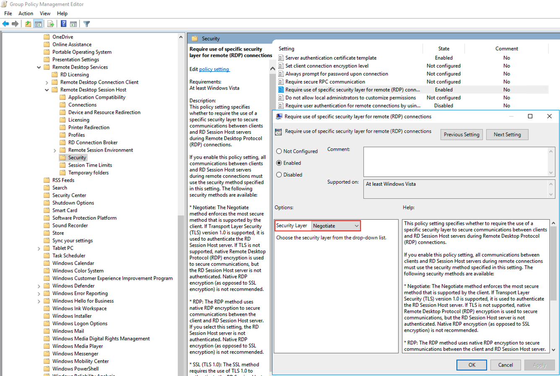The width and height of the screenshot is (560, 376).
Task: Click icon of selected Require use of specific security layer row
Action: pyautogui.click(x=281, y=90)
